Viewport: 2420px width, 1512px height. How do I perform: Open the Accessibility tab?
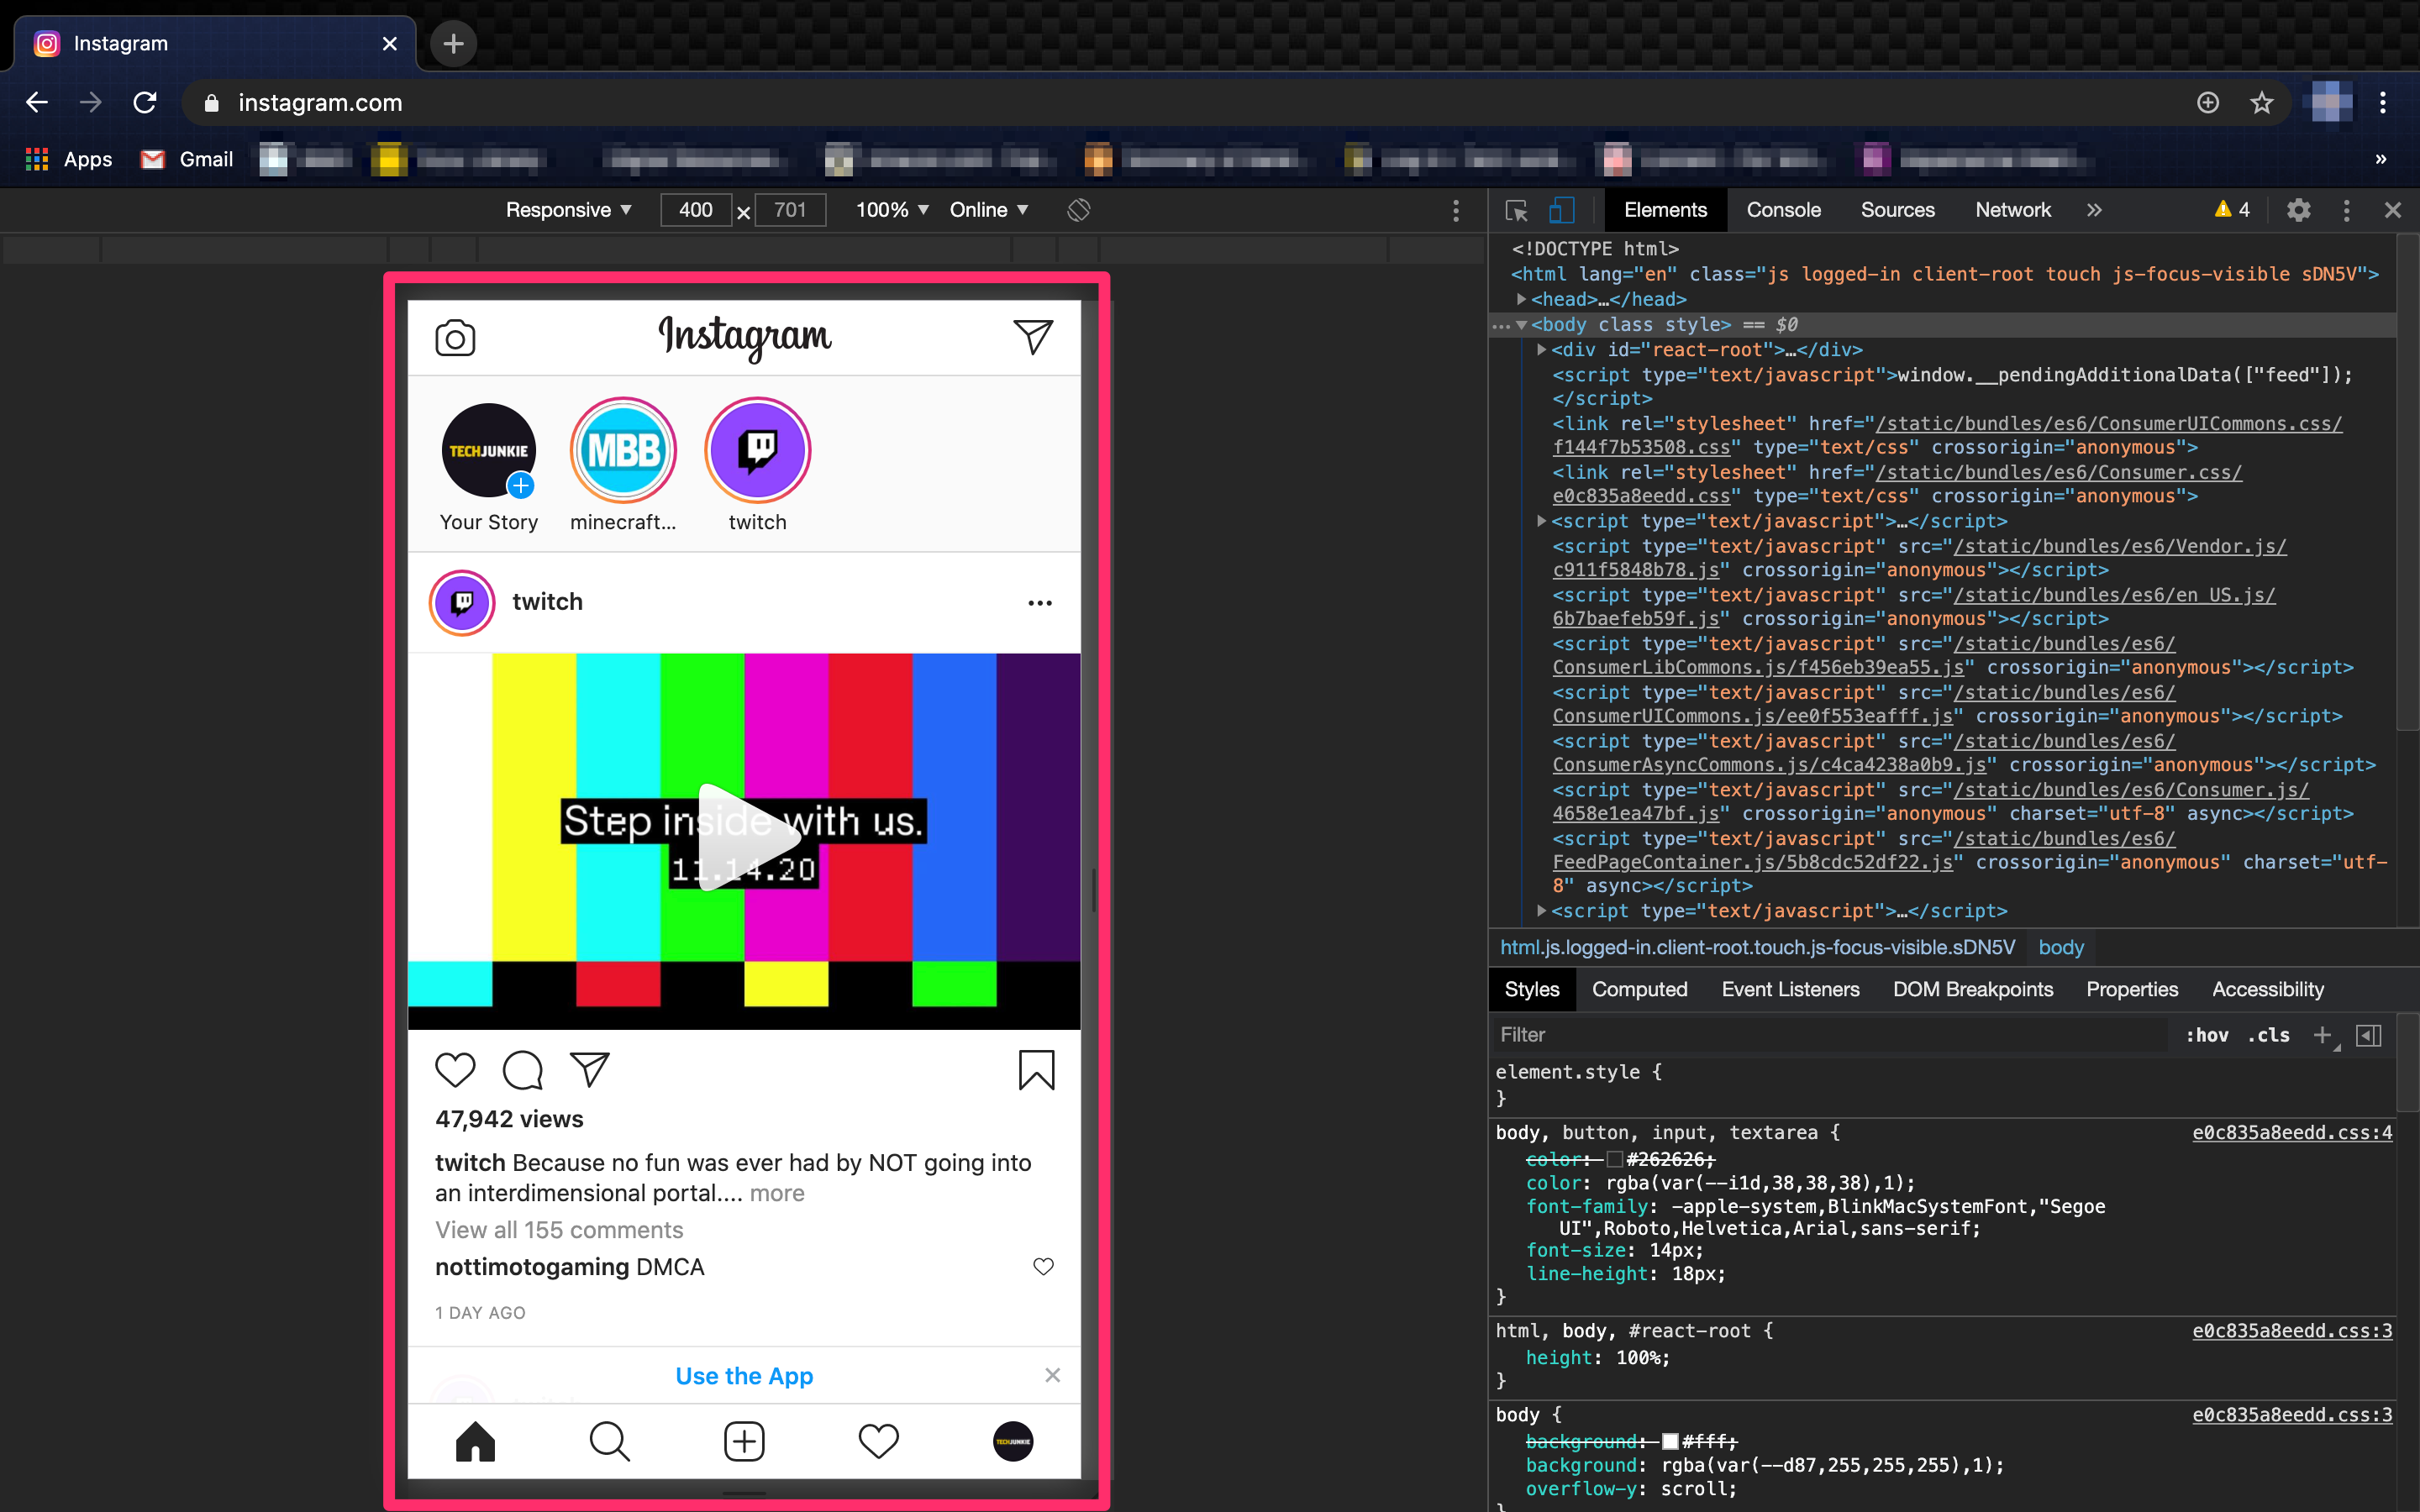point(2267,989)
